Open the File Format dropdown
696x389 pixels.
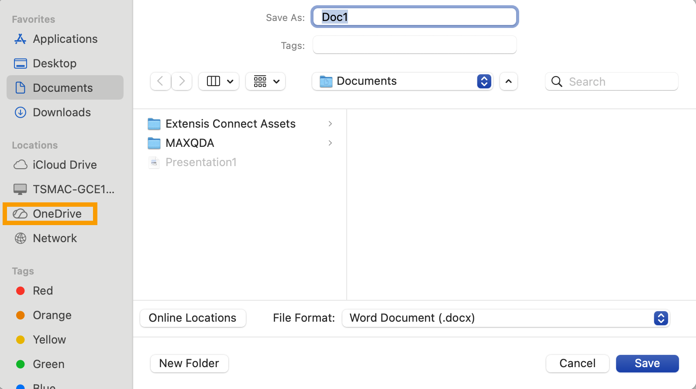click(506, 318)
